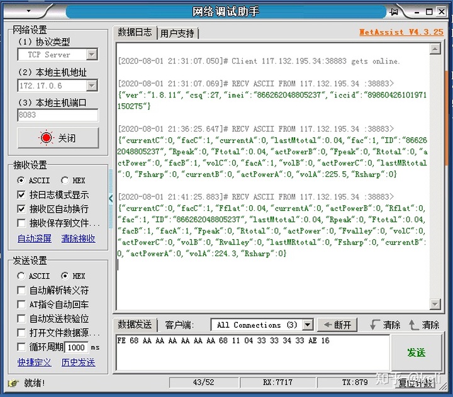The image size is (453, 397).
Task: Switch to the 用户支持 tab
Action: coord(177,33)
